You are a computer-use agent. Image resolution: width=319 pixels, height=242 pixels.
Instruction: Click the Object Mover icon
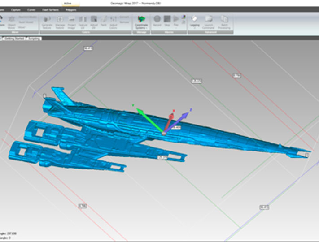(x=11, y=20)
